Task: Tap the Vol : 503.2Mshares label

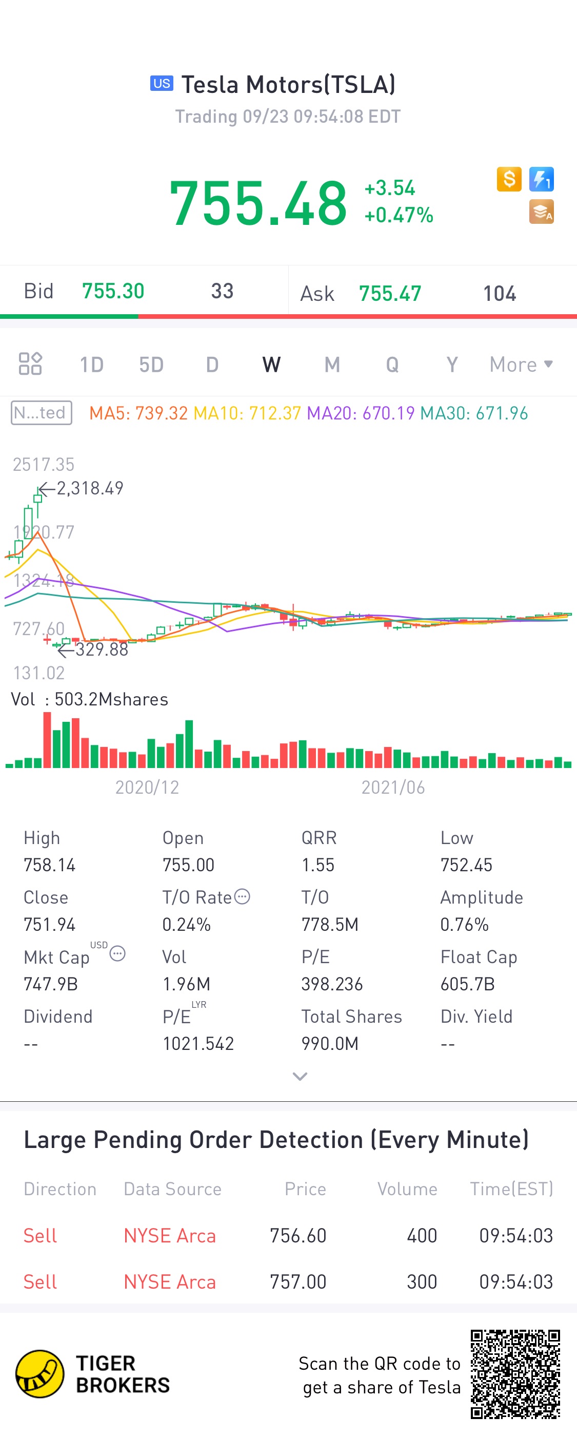Action: [x=90, y=699]
